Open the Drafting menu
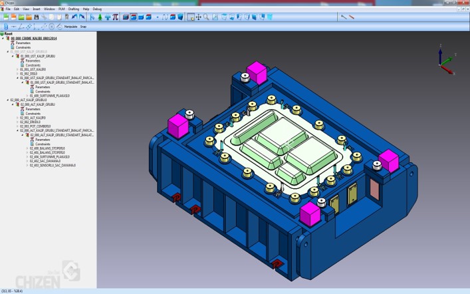The image size is (470, 294). [x=73, y=9]
